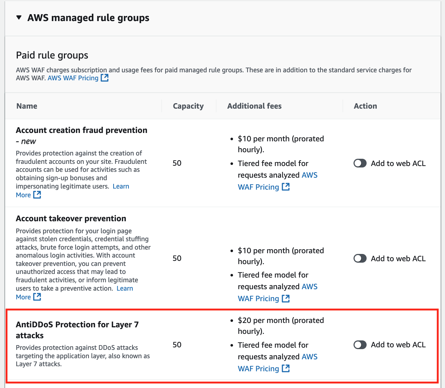
Task: Click the Capacity column header
Action: pyautogui.click(x=188, y=106)
